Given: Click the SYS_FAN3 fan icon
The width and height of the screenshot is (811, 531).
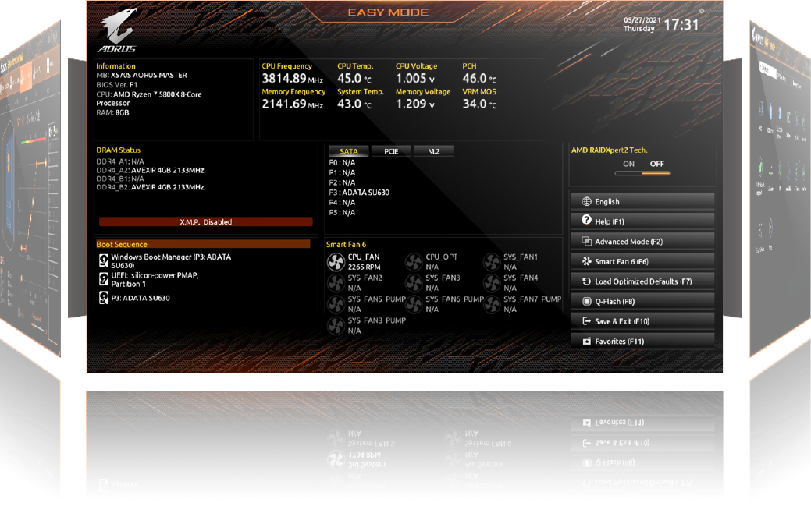Looking at the screenshot, I should 414,283.
